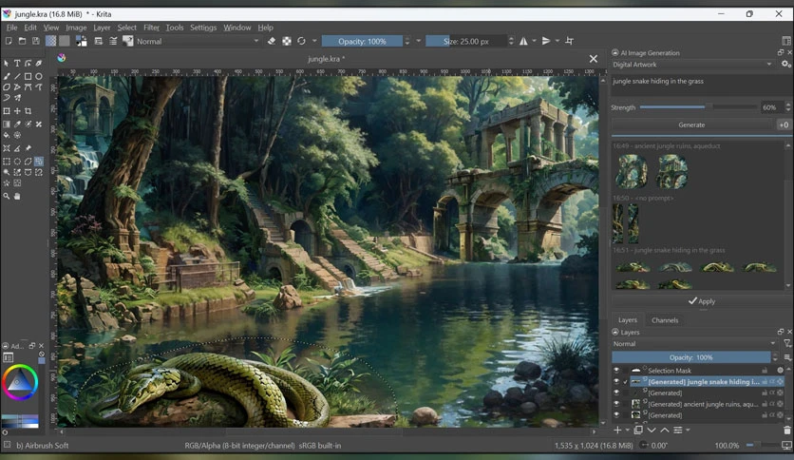Screen dimensions: 794x460
Task: Move layer down arrow icon
Action: click(652, 431)
